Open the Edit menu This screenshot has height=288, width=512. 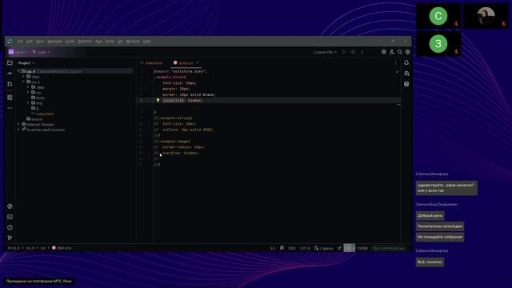click(30, 41)
